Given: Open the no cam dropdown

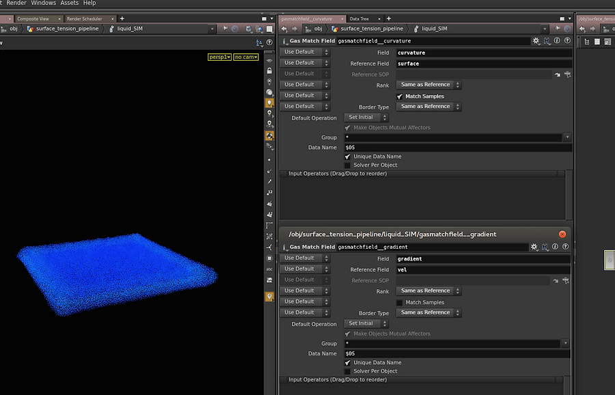Looking at the screenshot, I should [x=246, y=57].
